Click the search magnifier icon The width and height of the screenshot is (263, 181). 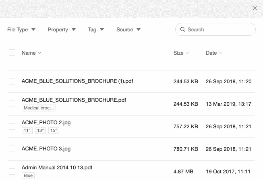click(182, 29)
